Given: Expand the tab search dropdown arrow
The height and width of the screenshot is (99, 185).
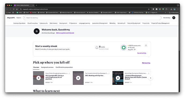Looking at the screenshot, I should click(178, 5).
